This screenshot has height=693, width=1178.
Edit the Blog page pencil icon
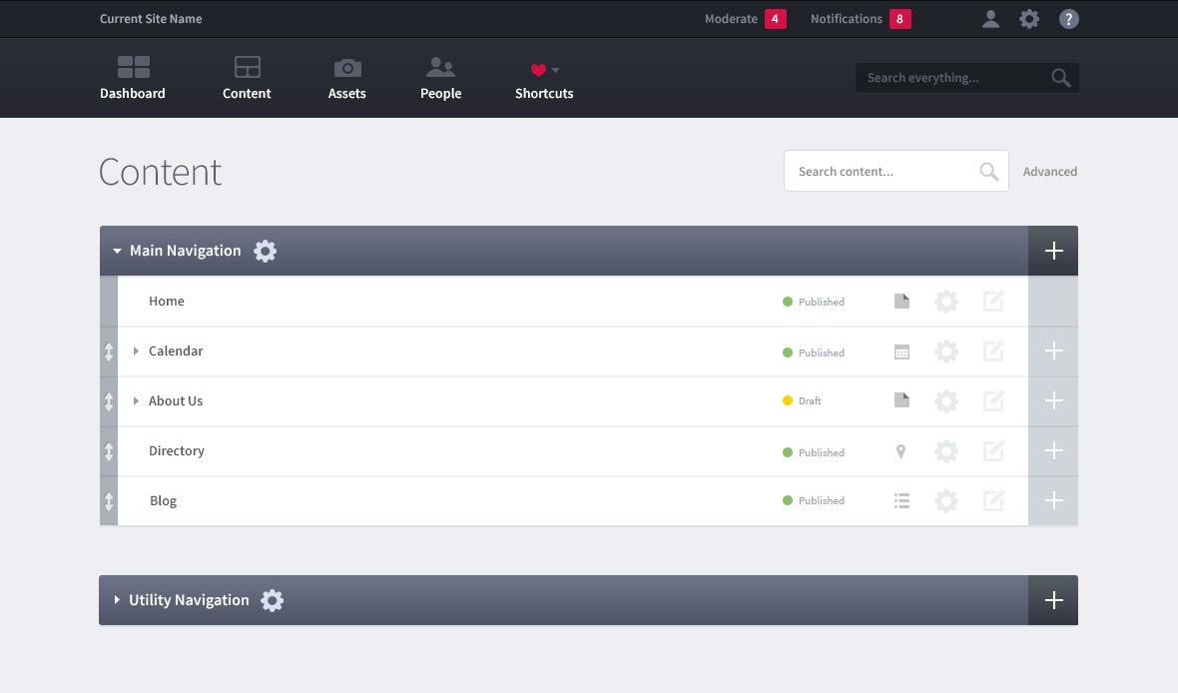tap(993, 500)
